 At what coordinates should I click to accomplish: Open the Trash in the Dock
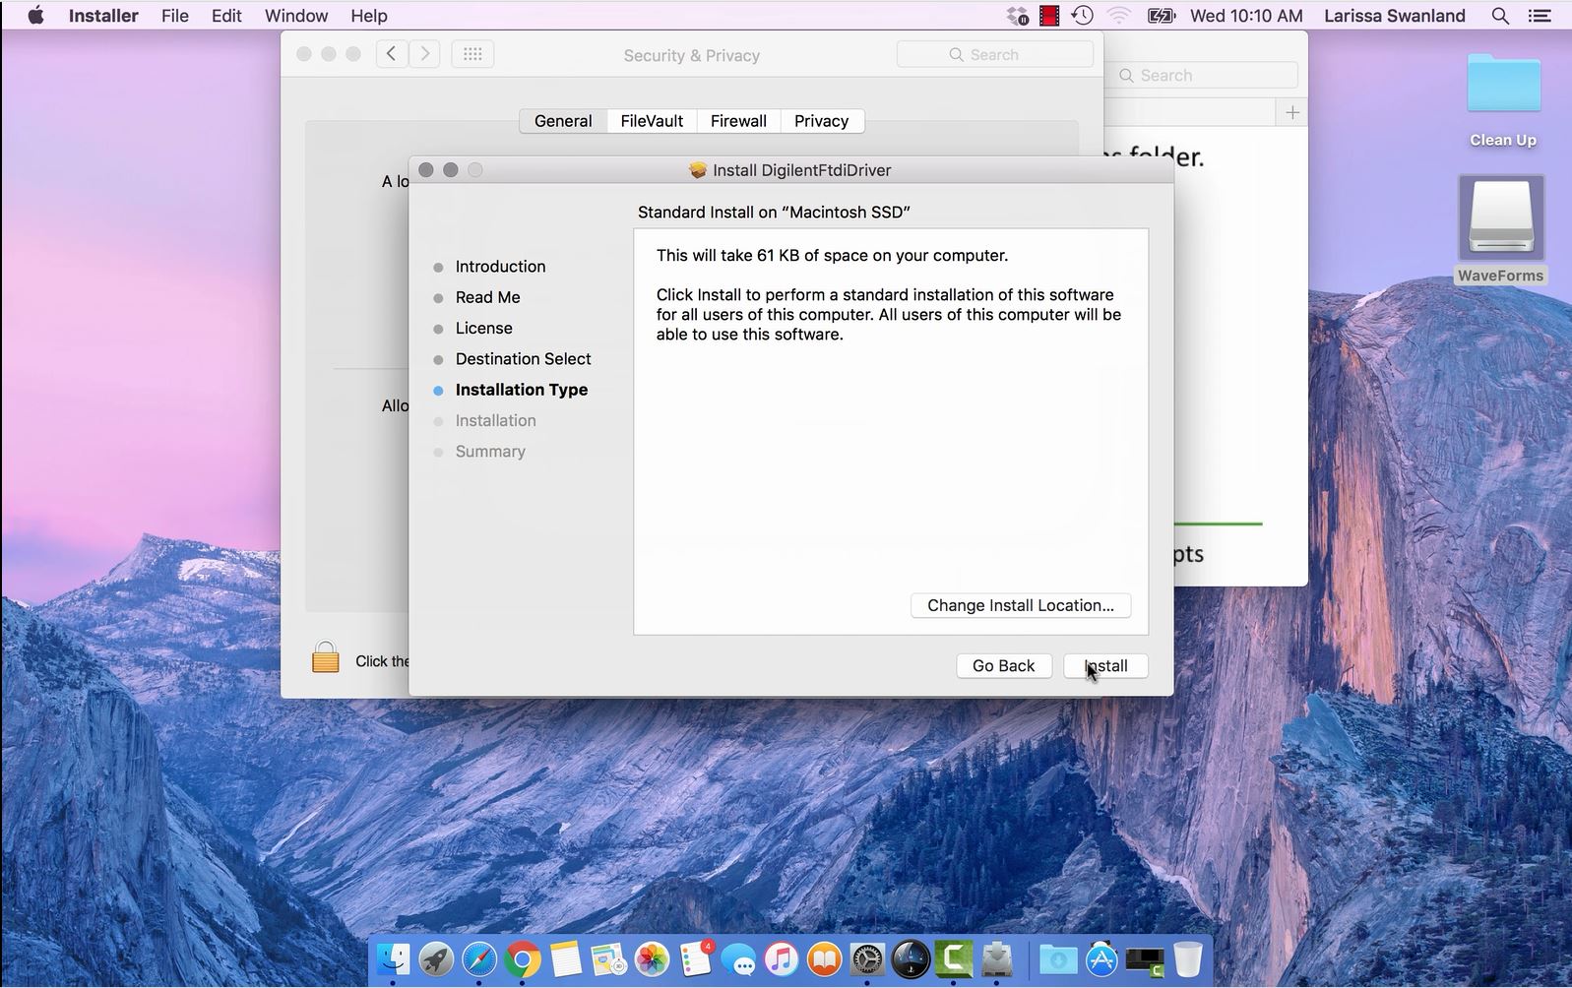point(1188,958)
